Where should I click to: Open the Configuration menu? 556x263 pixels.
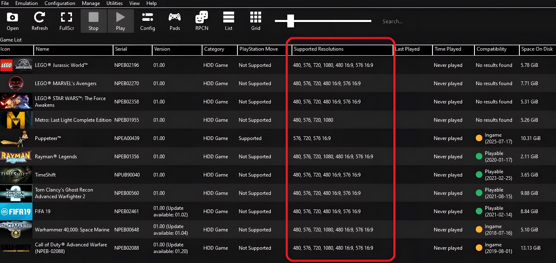(60, 3)
